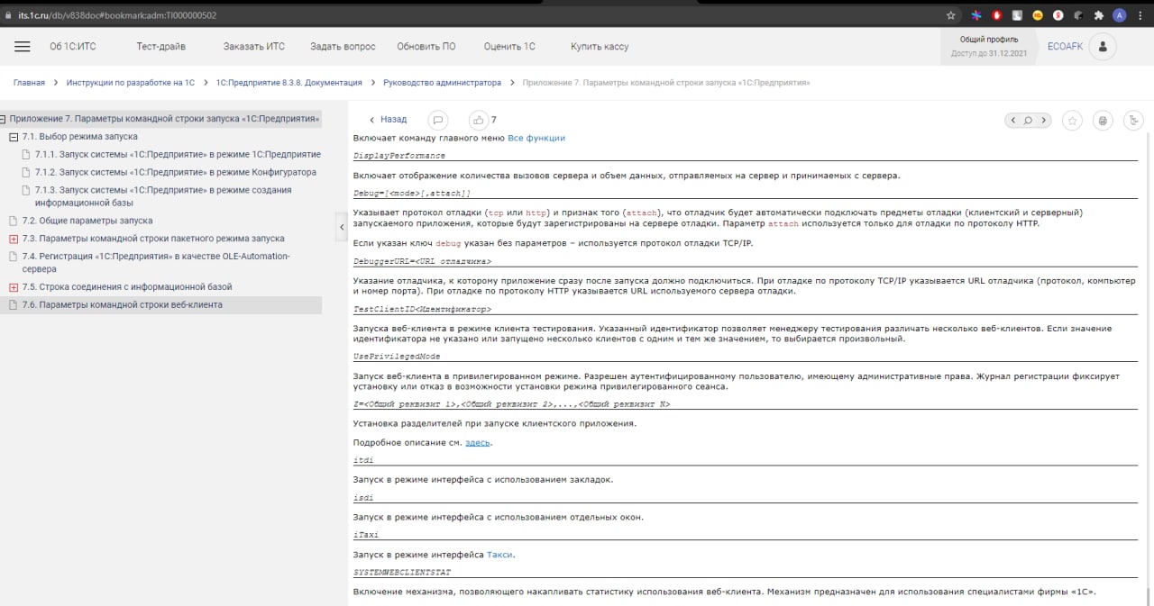
Task: Open 1С:Предприятие 8.3.8. Документация breadcrumb
Action: pos(288,83)
